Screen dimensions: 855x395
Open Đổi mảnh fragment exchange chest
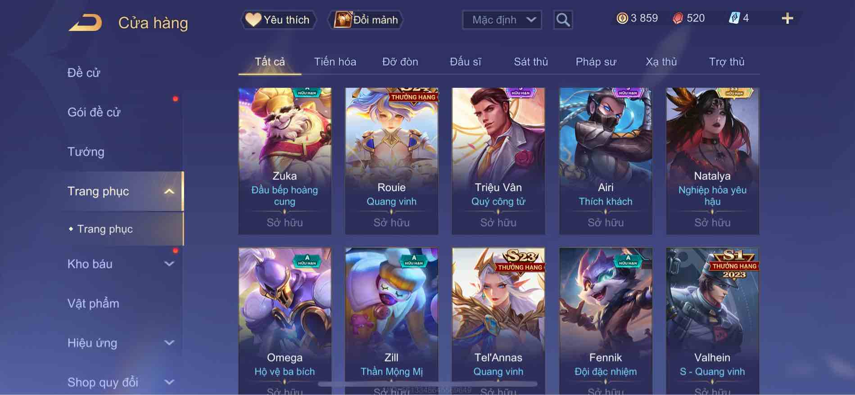366,20
